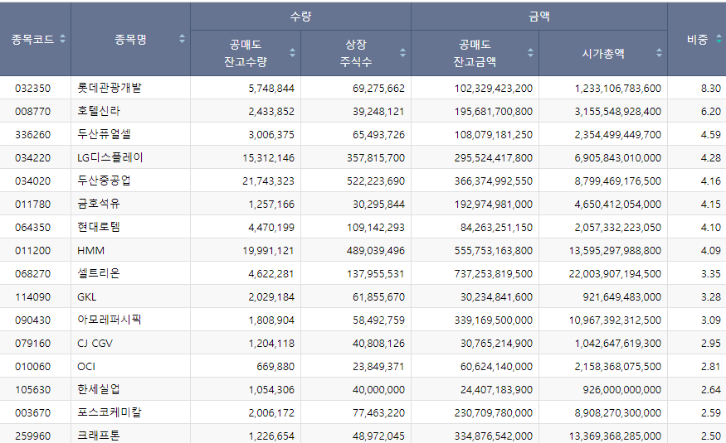Click stock code 003670
Image resolution: width=726 pixels, height=443 pixels.
(x=33, y=412)
